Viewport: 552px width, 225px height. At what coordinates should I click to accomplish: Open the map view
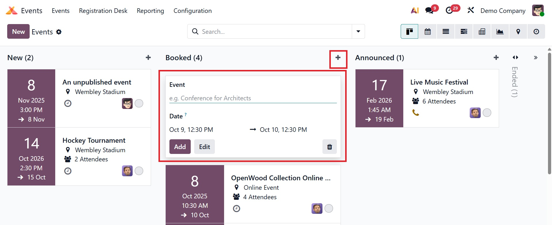tap(518, 32)
